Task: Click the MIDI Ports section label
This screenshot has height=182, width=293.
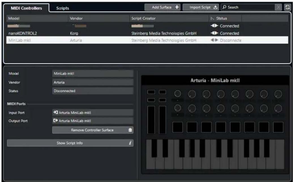Action: [16, 104]
